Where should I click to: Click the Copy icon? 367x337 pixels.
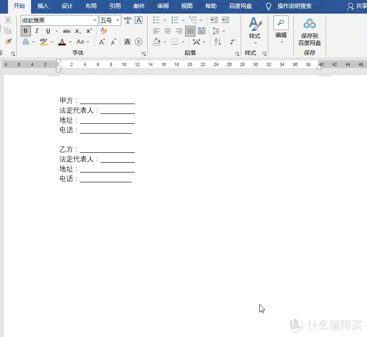(8, 31)
